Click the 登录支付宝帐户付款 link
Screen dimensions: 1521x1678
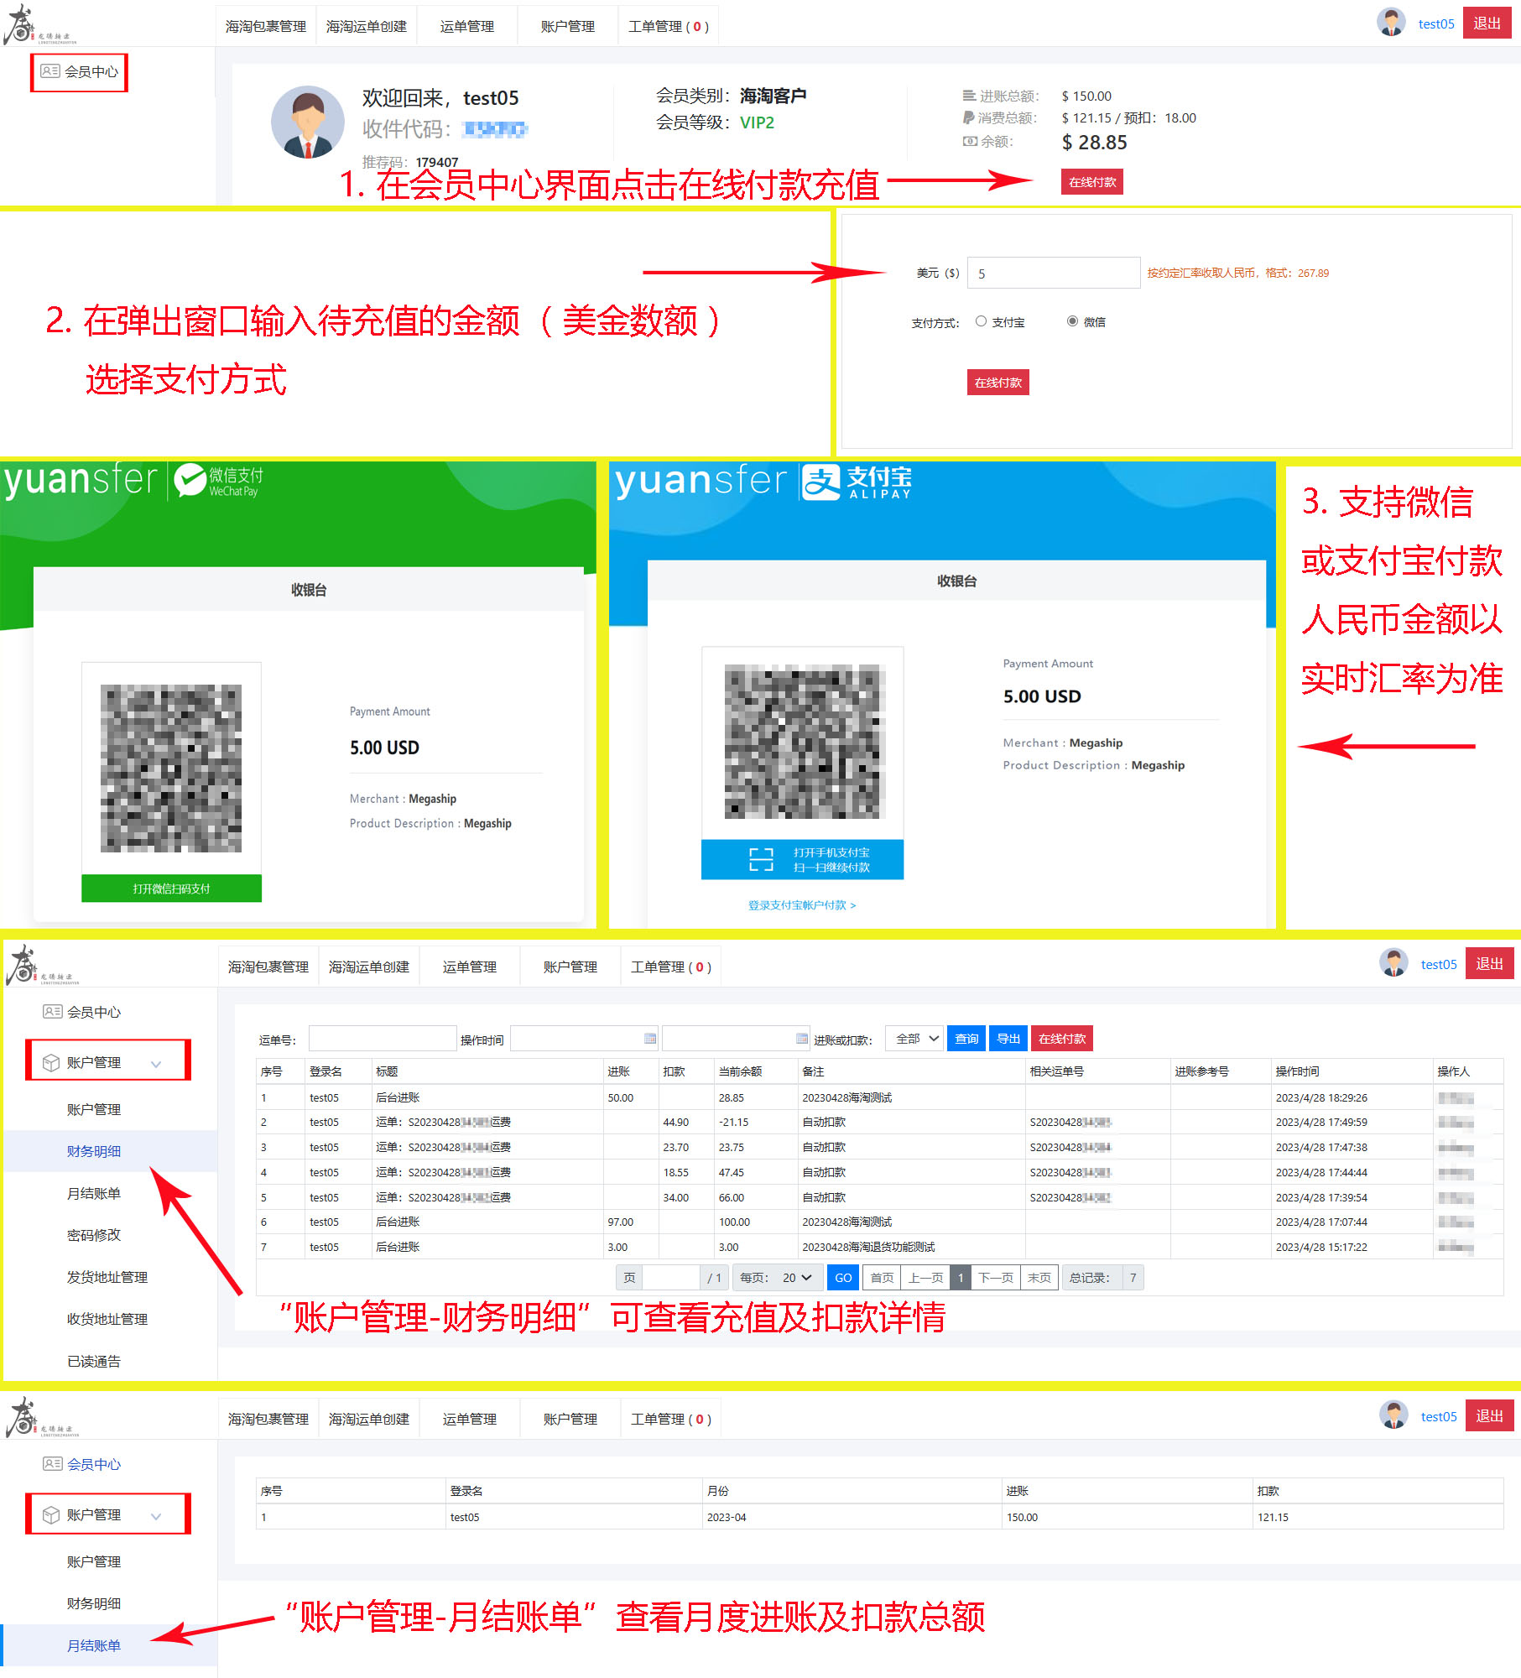point(802,905)
